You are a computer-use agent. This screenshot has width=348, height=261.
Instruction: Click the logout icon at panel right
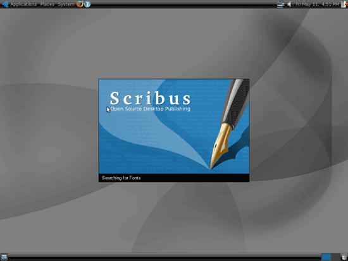click(344, 4)
